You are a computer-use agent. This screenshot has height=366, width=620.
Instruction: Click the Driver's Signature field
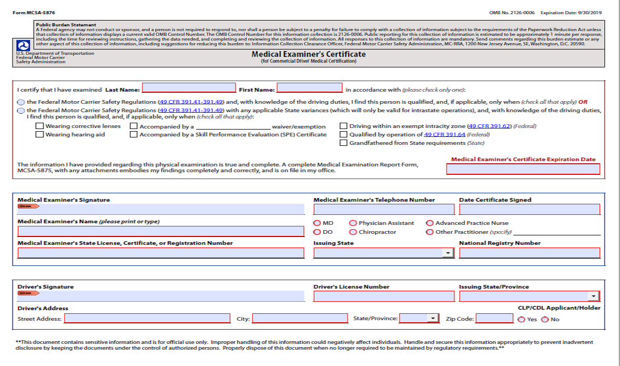[x=161, y=296]
